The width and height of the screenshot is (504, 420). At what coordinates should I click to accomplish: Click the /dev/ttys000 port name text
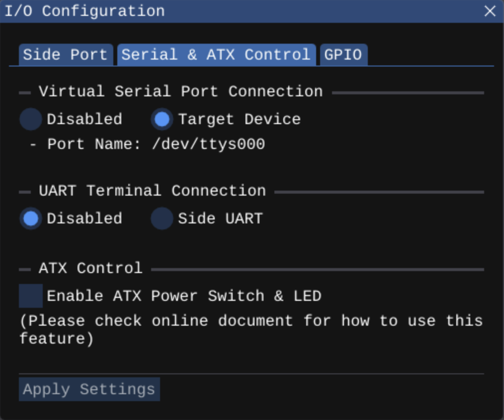point(208,144)
